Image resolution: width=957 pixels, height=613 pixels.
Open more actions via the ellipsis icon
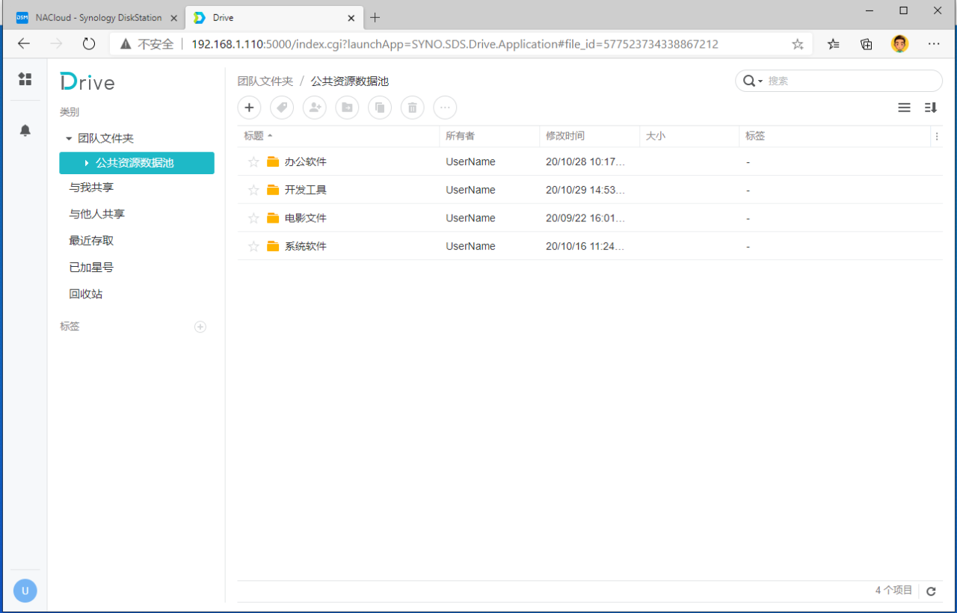(x=445, y=107)
